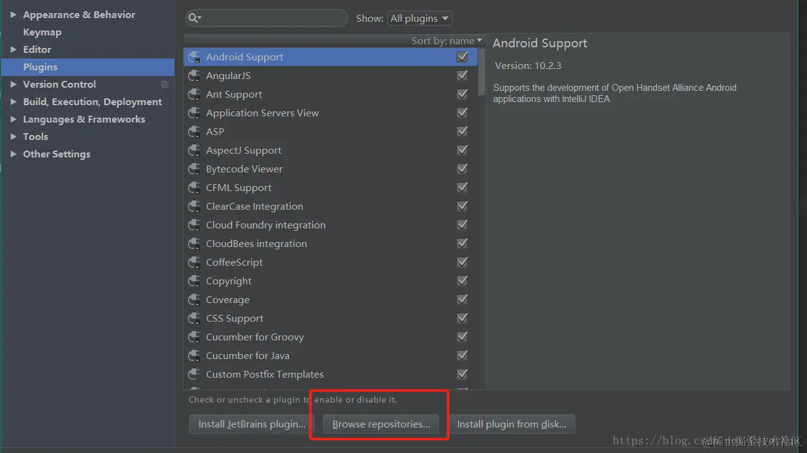Uncheck the AngularJS plugin checkbox
The image size is (807, 453).
click(462, 75)
